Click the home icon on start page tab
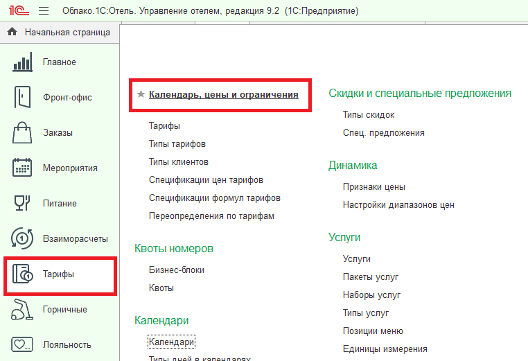 coord(12,32)
